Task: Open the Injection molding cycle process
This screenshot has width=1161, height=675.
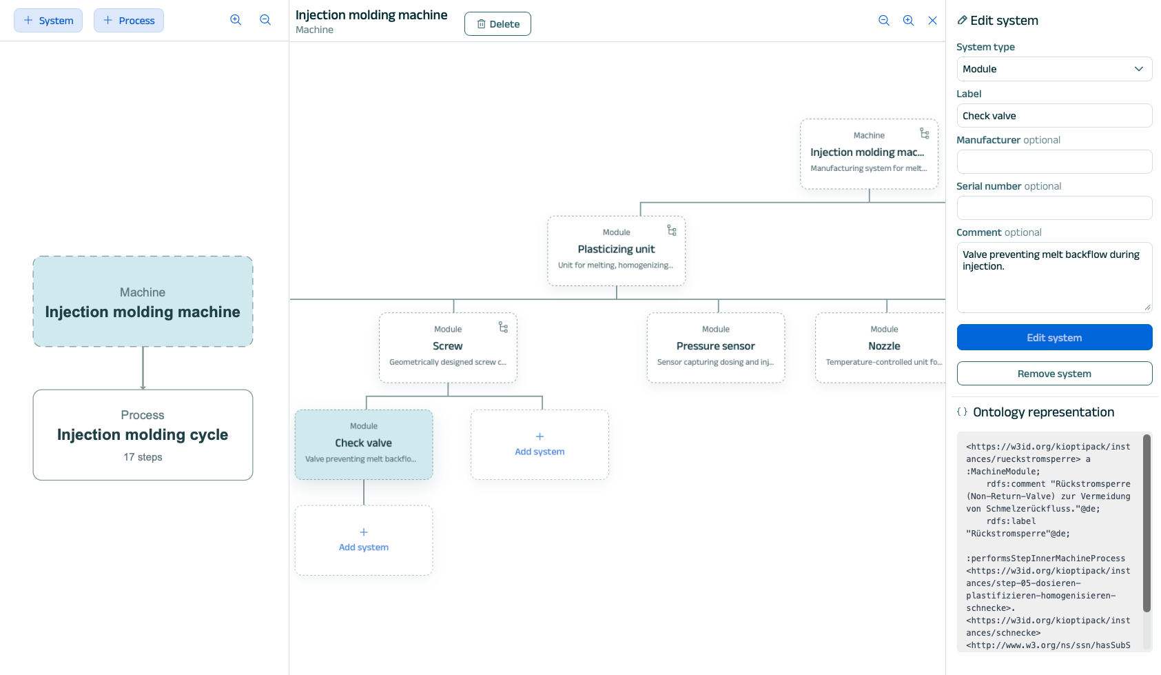Action: tap(143, 435)
